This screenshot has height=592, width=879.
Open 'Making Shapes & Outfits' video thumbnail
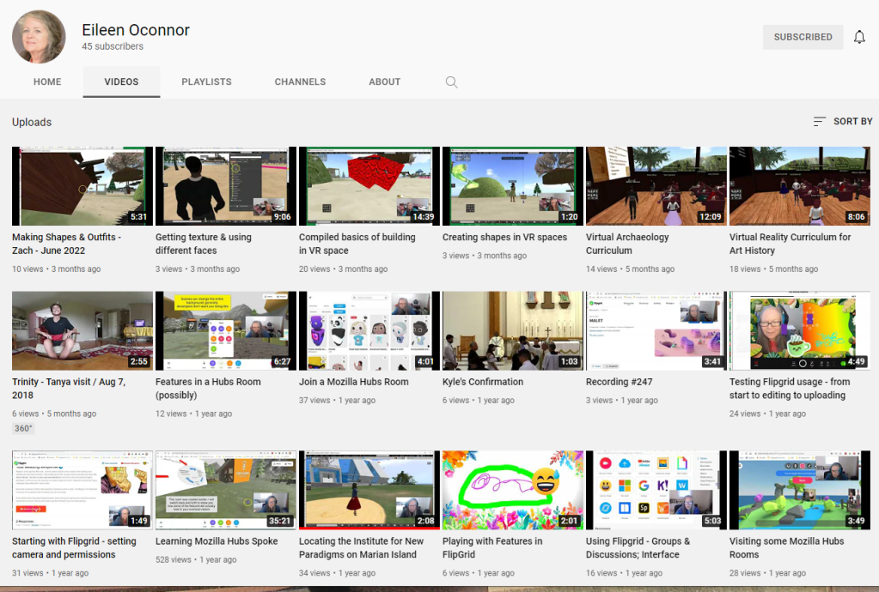click(x=82, y=186)
